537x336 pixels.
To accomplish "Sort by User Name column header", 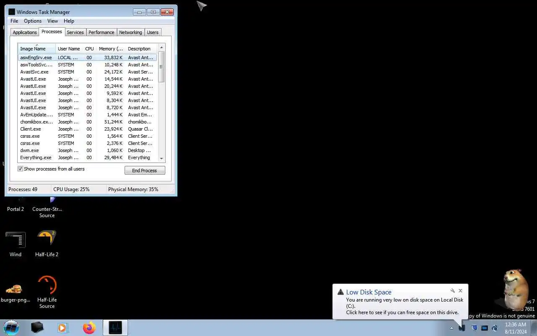I will 69,49.
